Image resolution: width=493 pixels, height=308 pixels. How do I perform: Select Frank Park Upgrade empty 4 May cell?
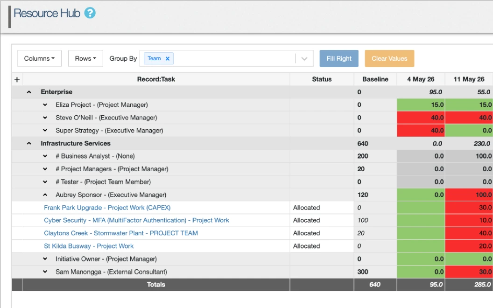(x=421, y=207)
